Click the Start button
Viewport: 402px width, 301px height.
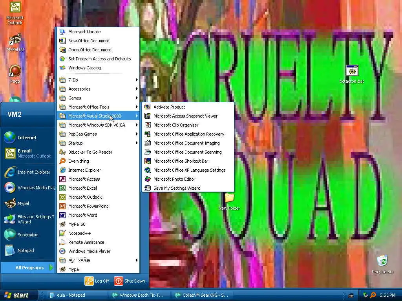point(18,295)
